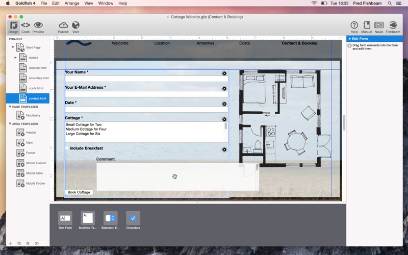Click the Book Cottage button
Image resolution: width=408 pixels, height=255 pixels.
click(x=79, y=192)
